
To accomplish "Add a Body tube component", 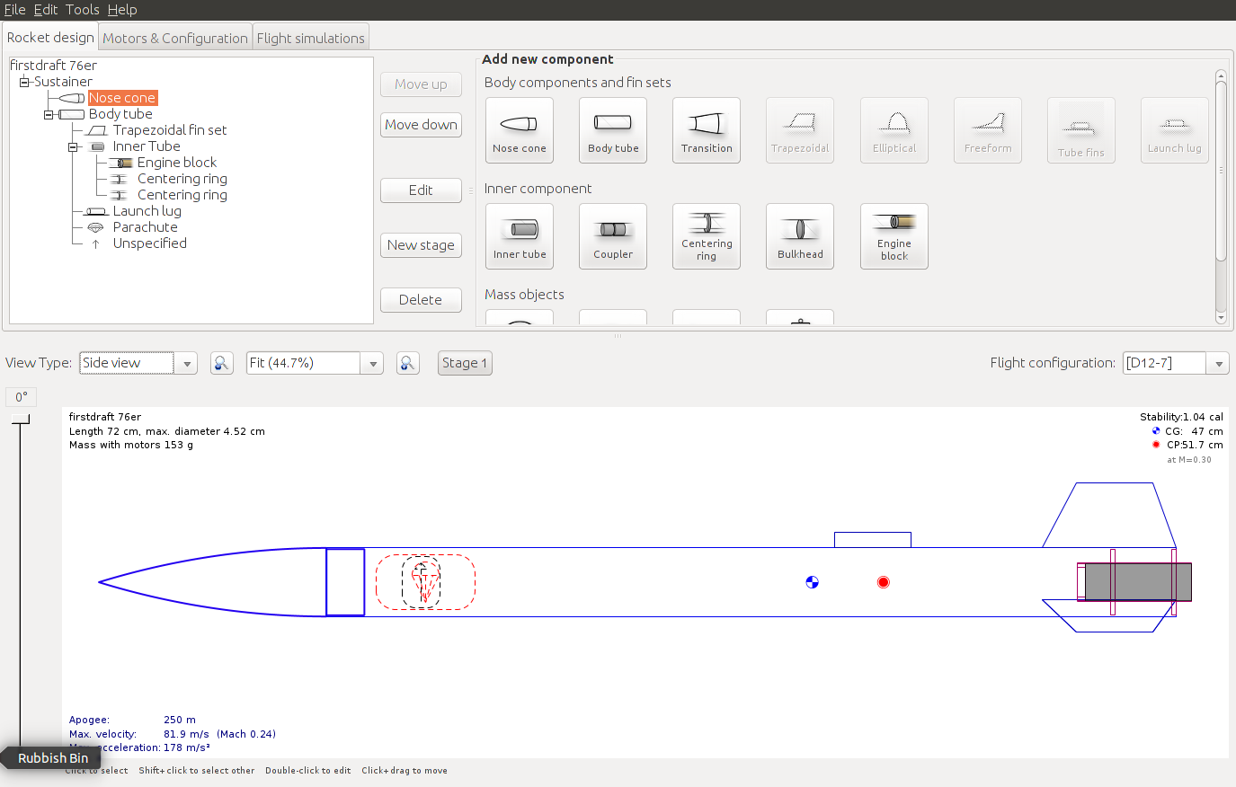I will tap(612, 130).
